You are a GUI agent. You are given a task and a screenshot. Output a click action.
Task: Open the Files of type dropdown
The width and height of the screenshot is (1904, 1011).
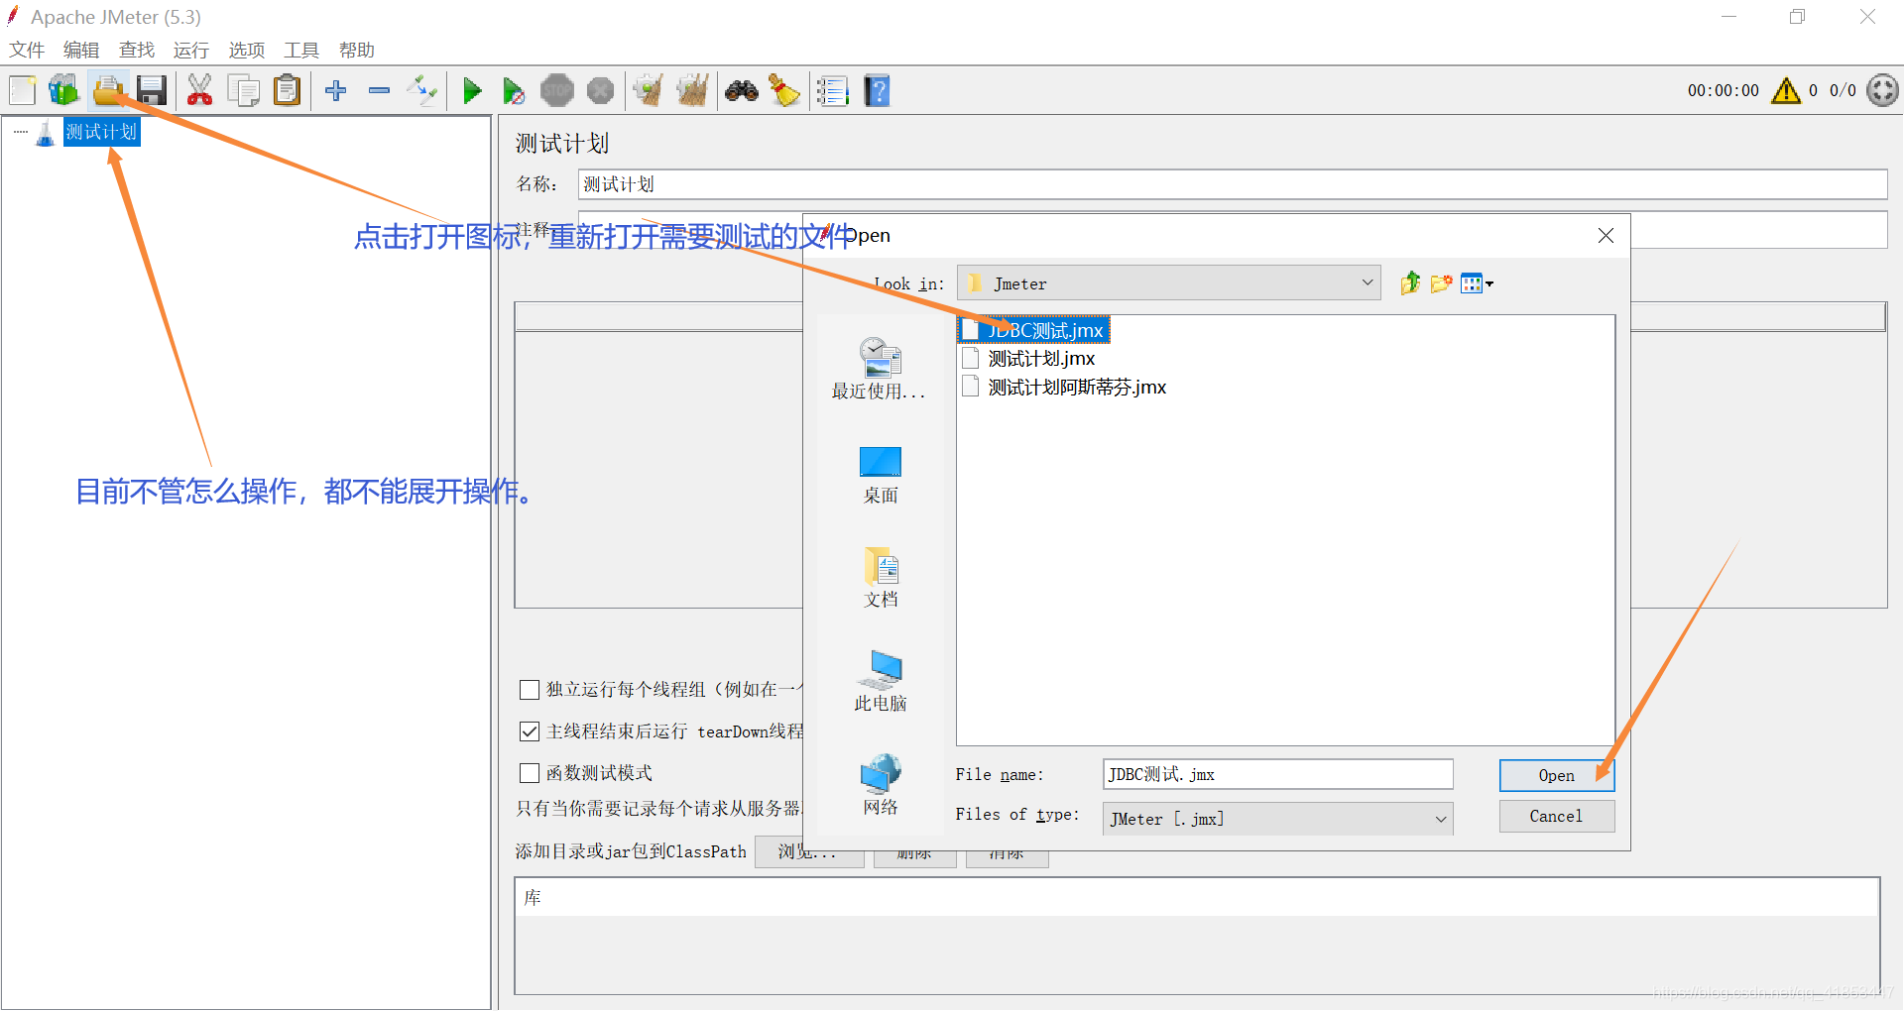1277,819
